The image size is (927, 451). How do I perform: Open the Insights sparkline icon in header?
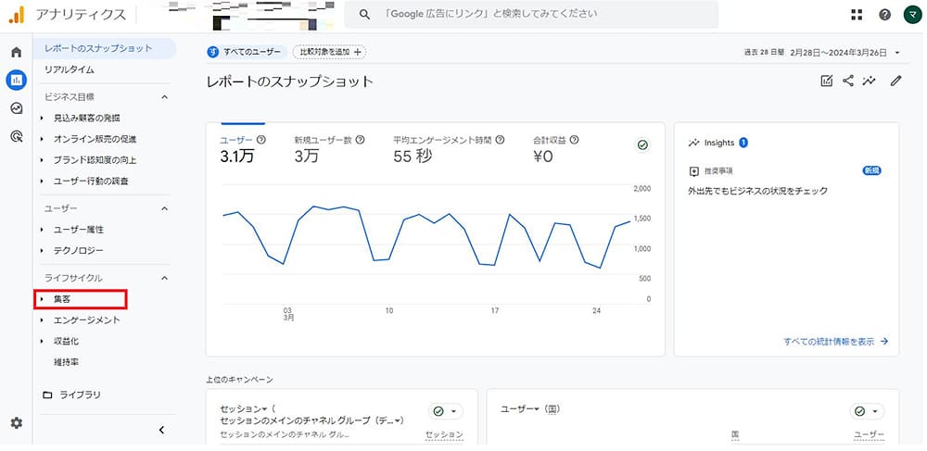870,81
